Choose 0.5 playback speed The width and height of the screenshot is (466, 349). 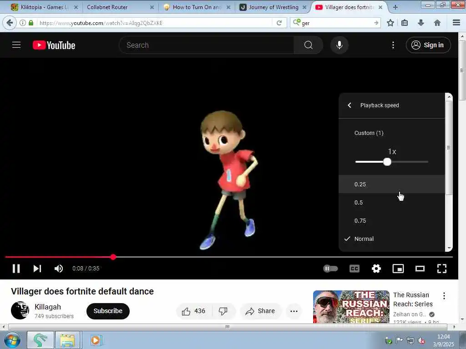click(392, 202)
